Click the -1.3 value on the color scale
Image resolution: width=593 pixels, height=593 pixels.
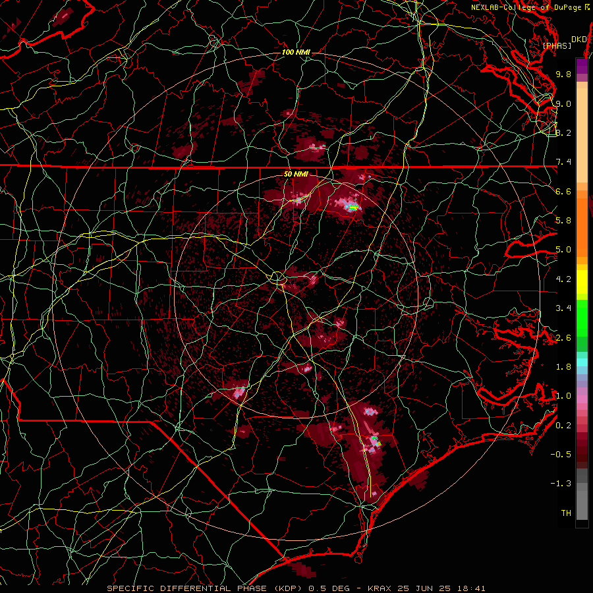pyautogui.click(x=561, y=484)
